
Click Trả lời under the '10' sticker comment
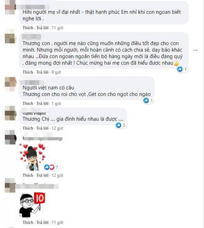(42, 222)
